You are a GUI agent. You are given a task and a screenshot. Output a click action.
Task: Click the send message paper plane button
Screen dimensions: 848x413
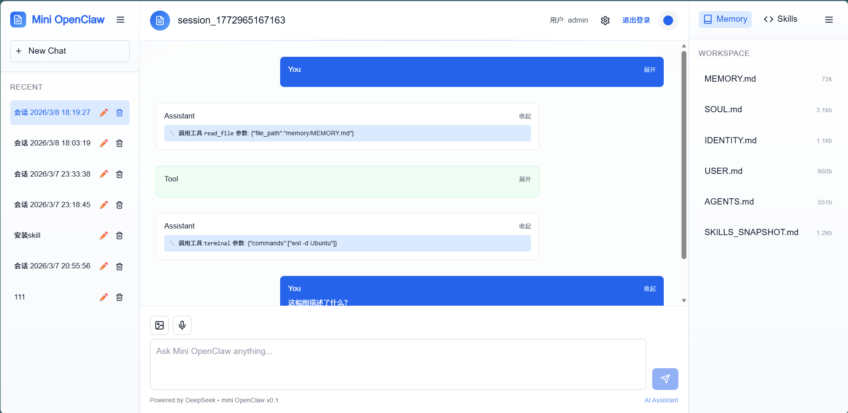pyautogui.click(x=665, y=379)
